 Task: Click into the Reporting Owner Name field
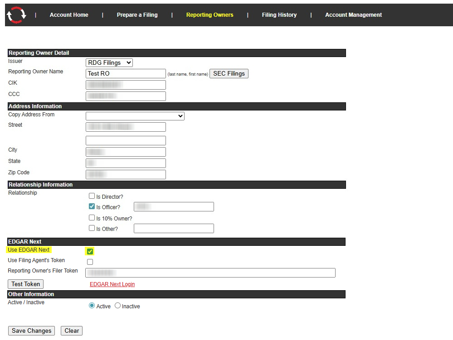tap(126, 73)
